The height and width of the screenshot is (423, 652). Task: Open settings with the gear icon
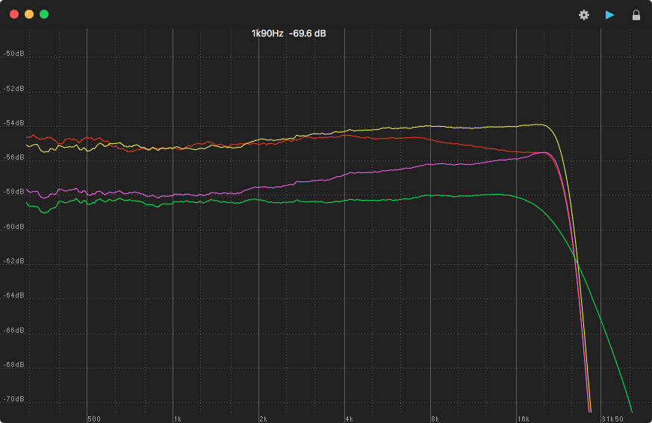(584, 15)
